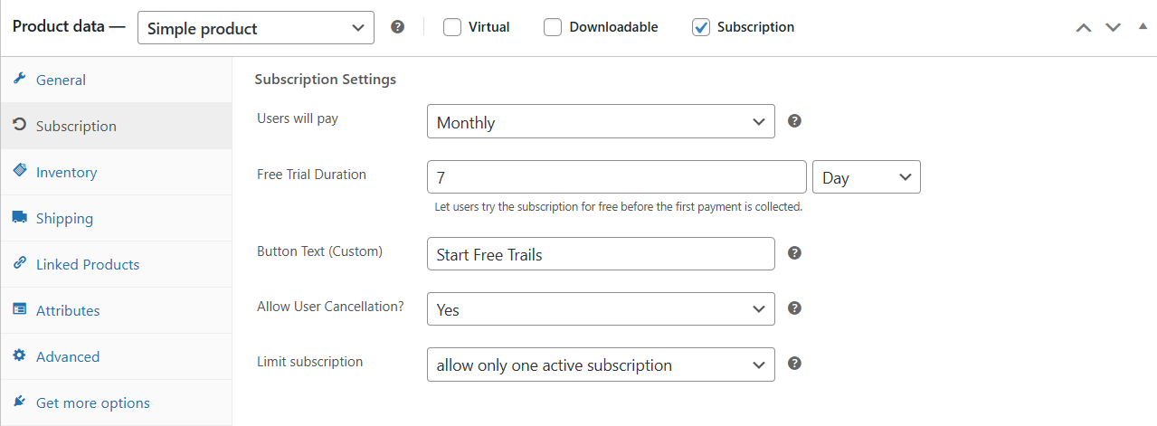This screenshot has width=1157, height=426.
Task: Switch to the Subscription tab
Action: tap(116, 126)
